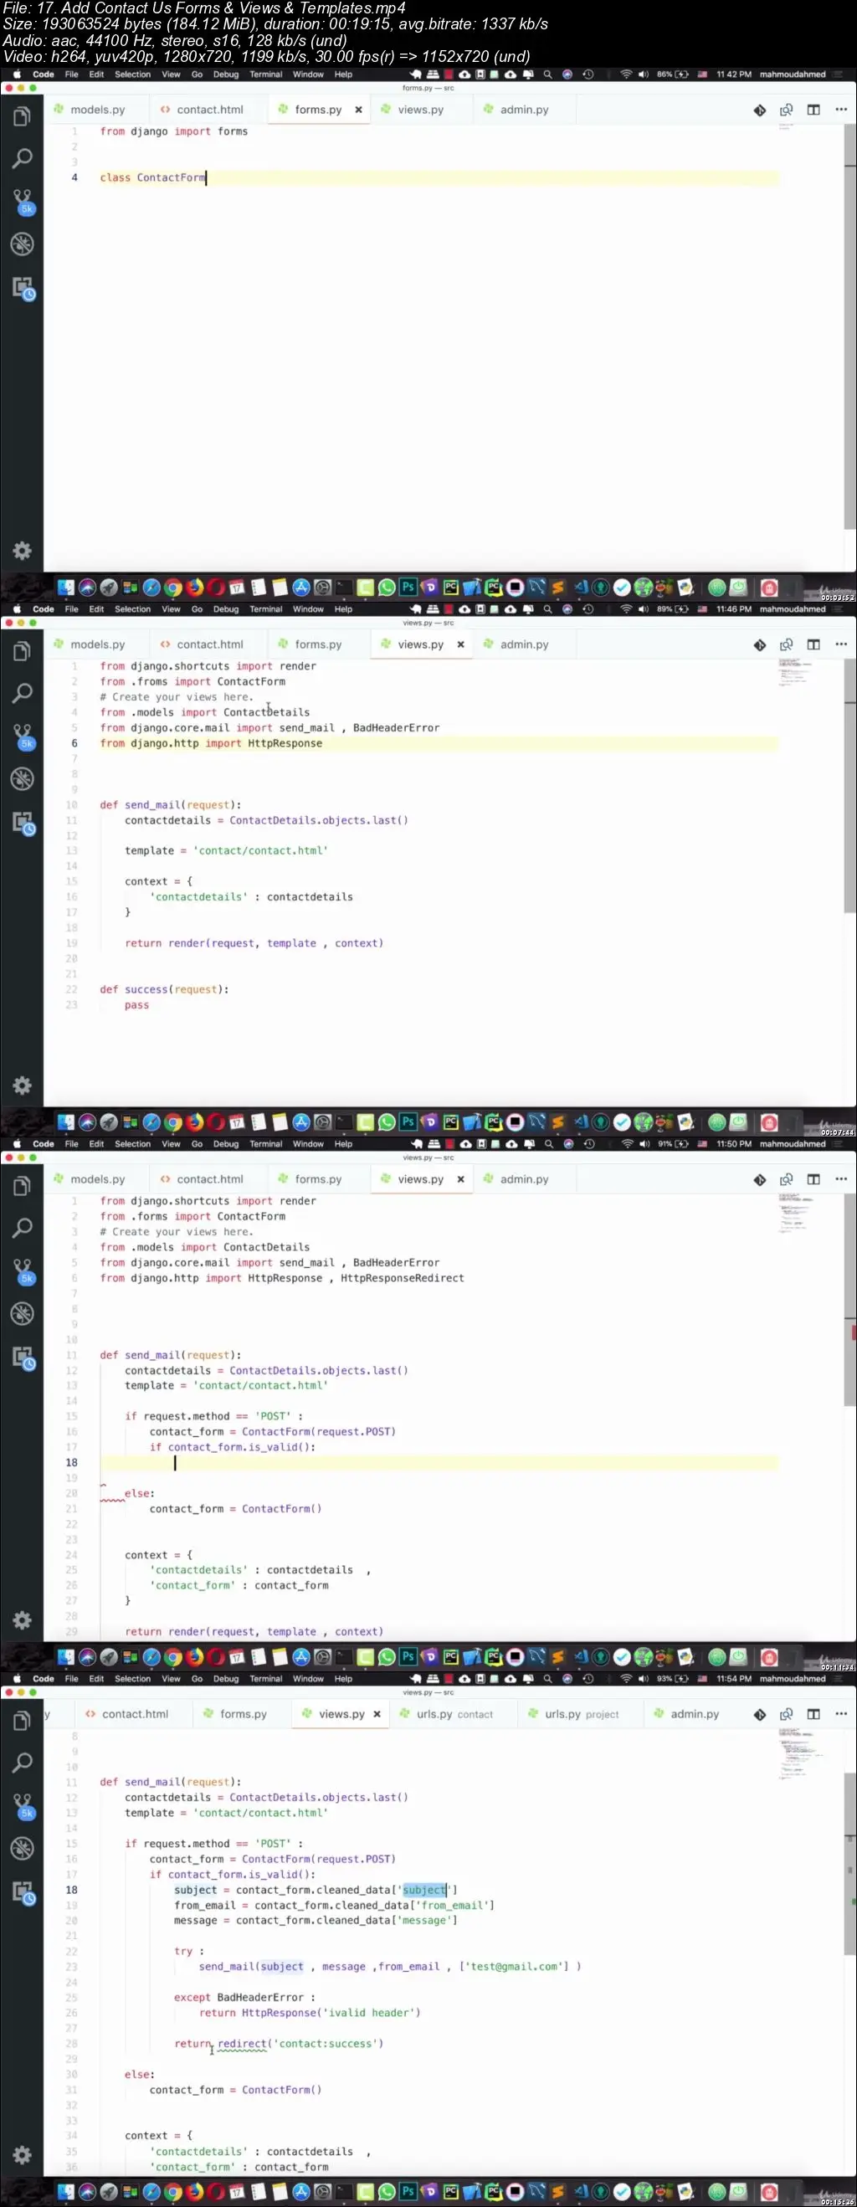This screenshot has height=2207, width=857.
Task: Open Source Control icon in the 11:50 PM frame
Action: tap(23, 1271)
